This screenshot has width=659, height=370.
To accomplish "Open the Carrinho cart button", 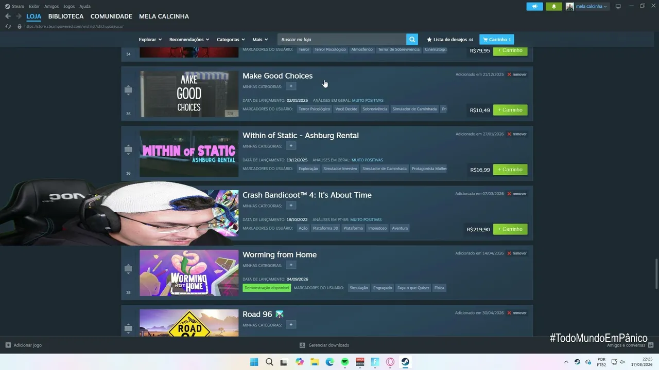I will coord(497,40).
